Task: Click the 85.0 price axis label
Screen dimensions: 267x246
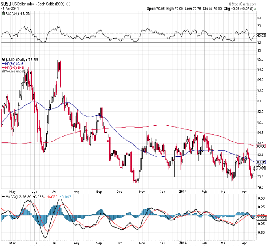Action: (260, 59)
